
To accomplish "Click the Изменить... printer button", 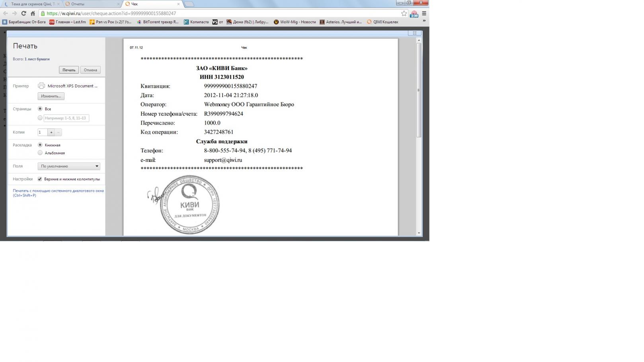I will (51, 96).
